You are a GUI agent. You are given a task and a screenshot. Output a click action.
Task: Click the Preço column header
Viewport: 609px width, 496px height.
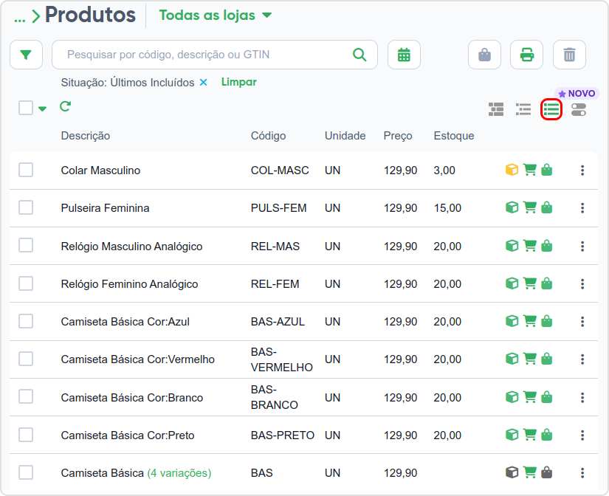(398, 136)
